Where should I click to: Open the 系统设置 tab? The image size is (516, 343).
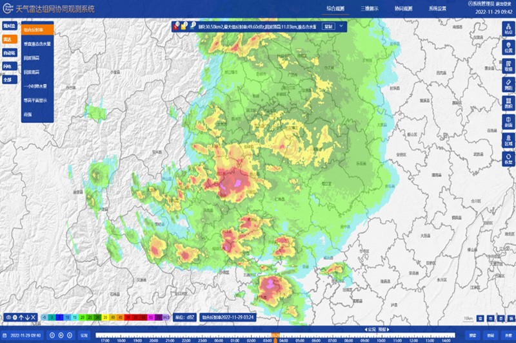point(439,8)
